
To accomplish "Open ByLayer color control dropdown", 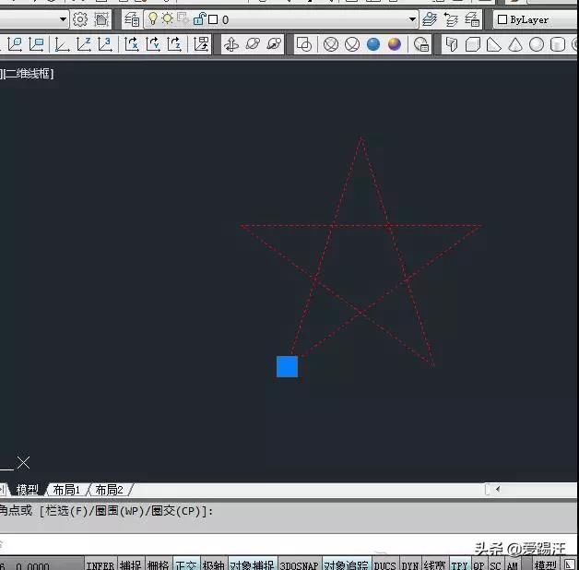I will (x=537, y=19).
